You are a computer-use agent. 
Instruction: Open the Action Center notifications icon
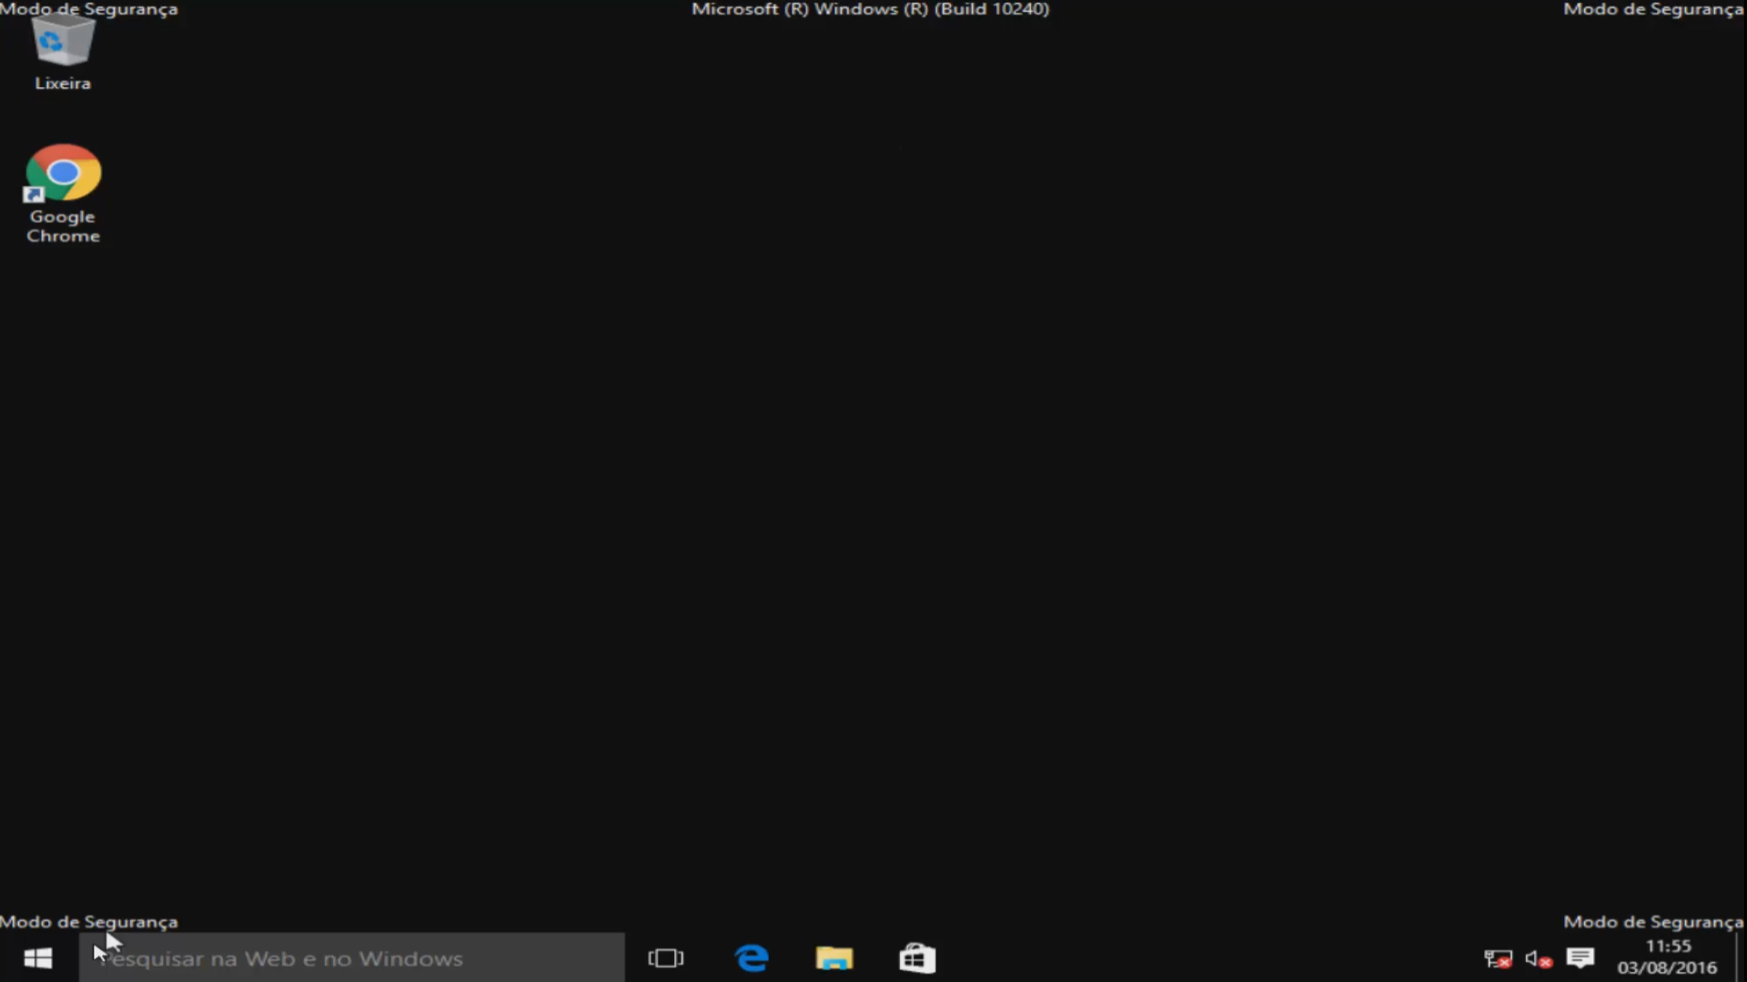coord(1580,957)
